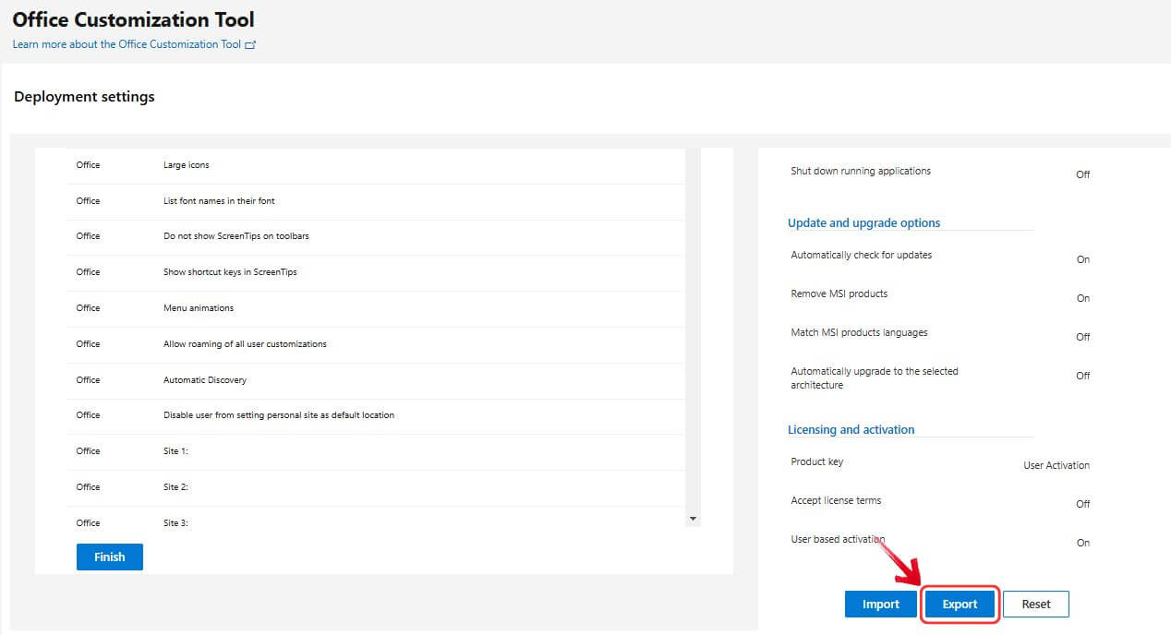Screen dimensions: 1171x635
Task: Click the Import button
Action: (x=881, y=604)
